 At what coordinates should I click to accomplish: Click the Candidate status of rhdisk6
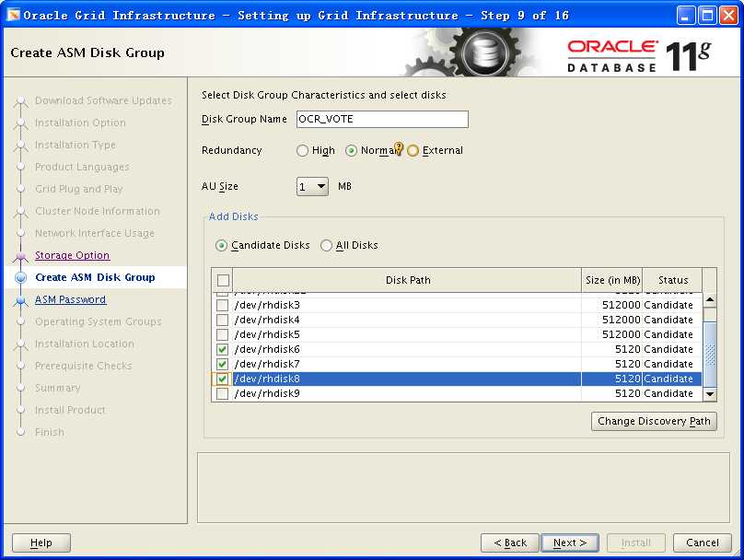click(668, 349)
